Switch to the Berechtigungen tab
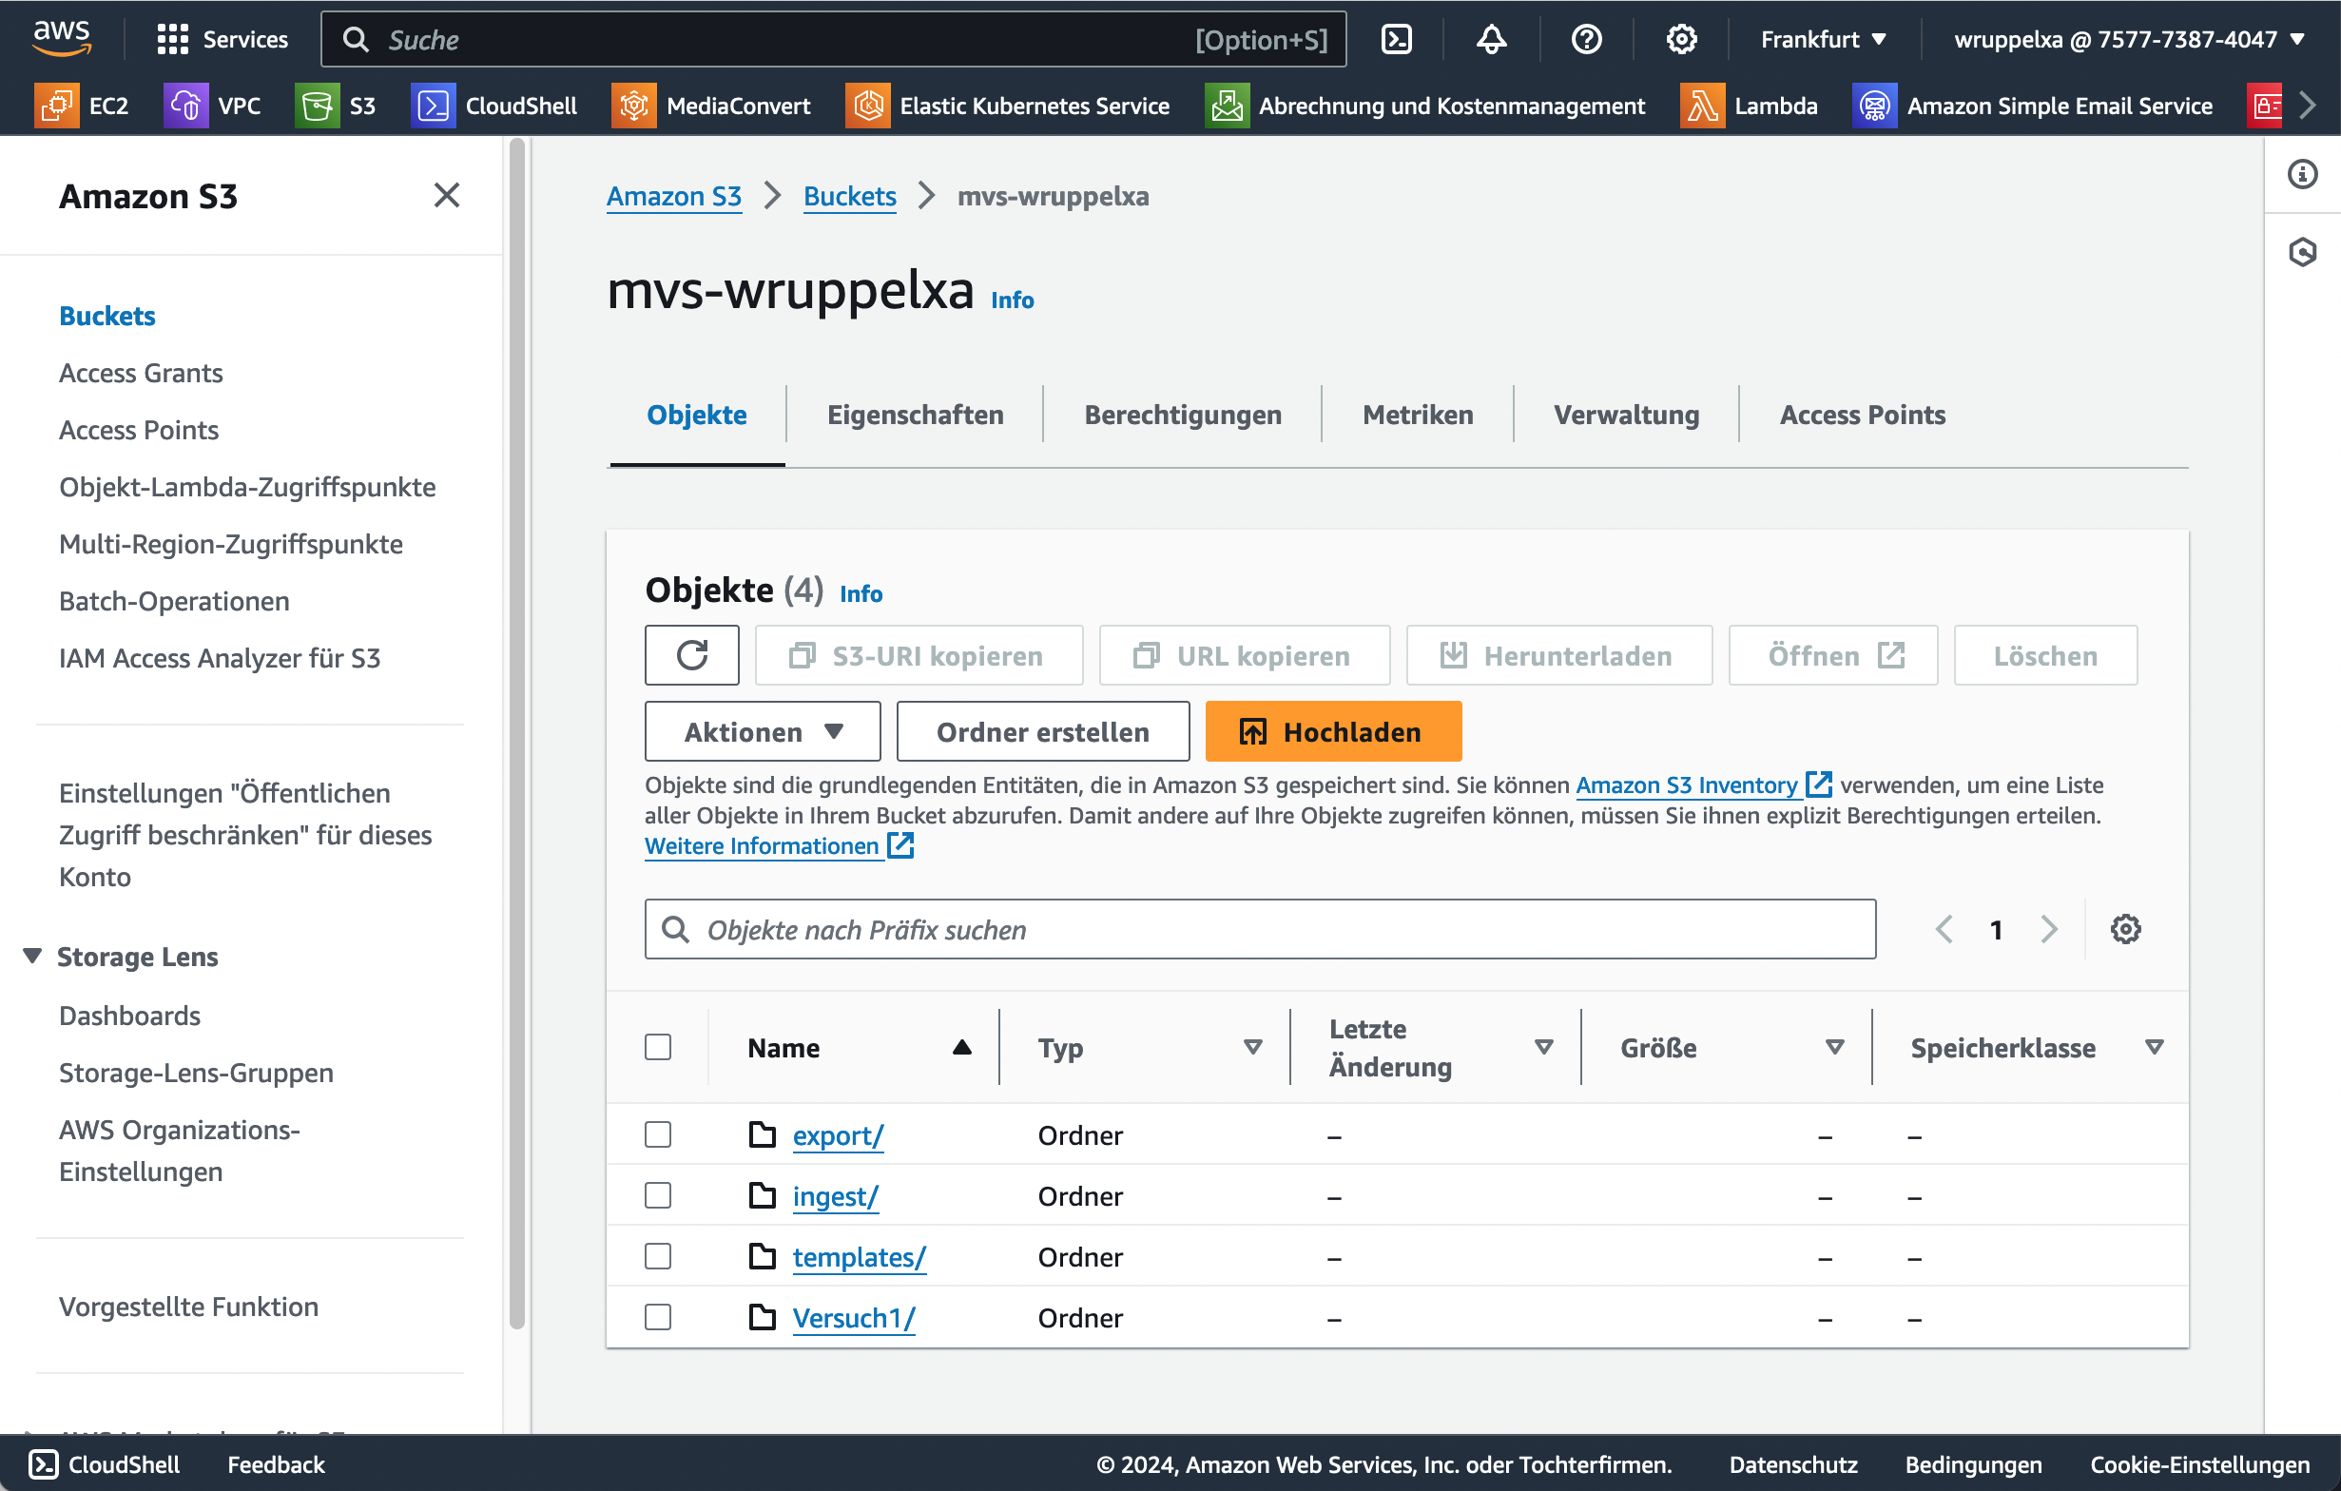2341x1491 pixels. point(1182,414)
